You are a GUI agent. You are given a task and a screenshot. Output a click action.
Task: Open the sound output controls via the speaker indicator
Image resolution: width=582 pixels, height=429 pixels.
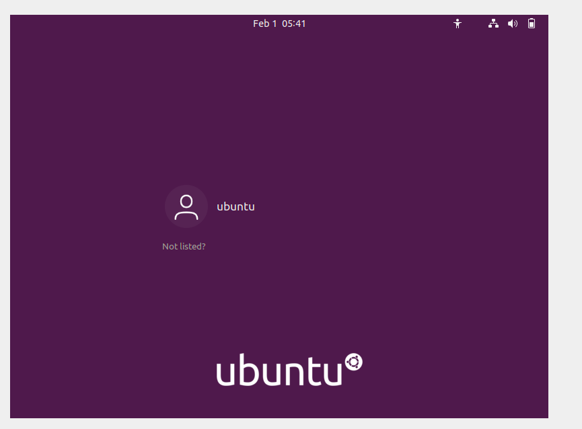(513, 24)
